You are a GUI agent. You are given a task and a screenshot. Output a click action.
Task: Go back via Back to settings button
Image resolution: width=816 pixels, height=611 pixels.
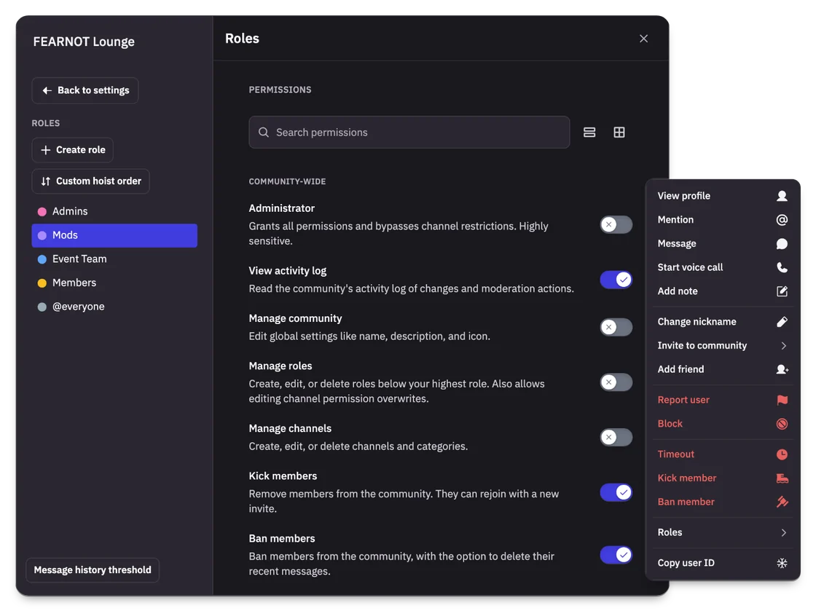coord(85,90)
